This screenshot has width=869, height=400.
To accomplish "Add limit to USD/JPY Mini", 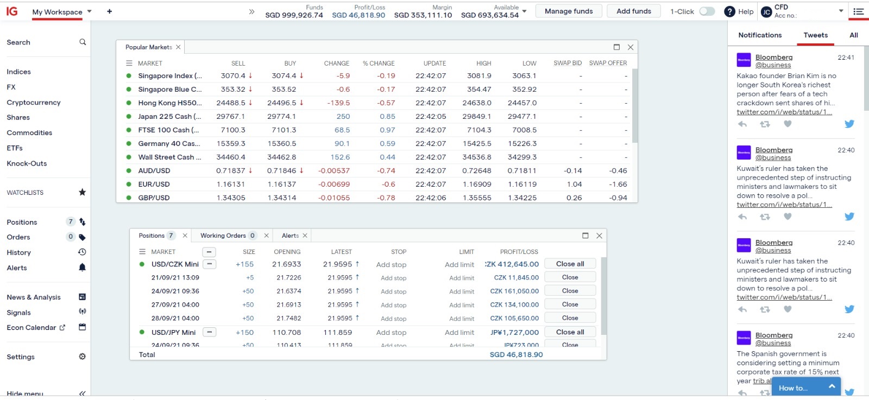I will coord(459,333).
